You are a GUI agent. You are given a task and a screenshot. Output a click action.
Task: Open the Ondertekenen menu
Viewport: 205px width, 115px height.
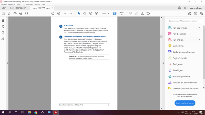[28, 4]
